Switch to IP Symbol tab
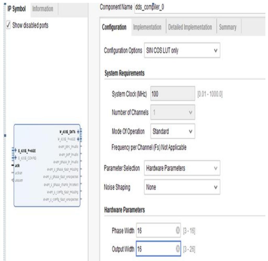 [16, 9]
